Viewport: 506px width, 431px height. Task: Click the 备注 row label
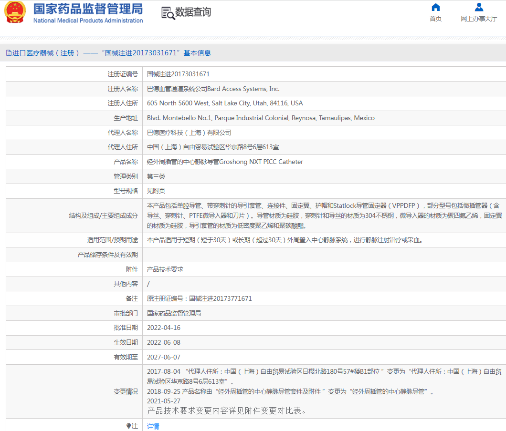pyautogui.click(x=132, y=298)
